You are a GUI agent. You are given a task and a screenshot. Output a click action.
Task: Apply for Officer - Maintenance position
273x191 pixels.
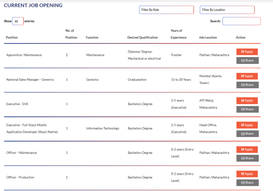[247, 149]
